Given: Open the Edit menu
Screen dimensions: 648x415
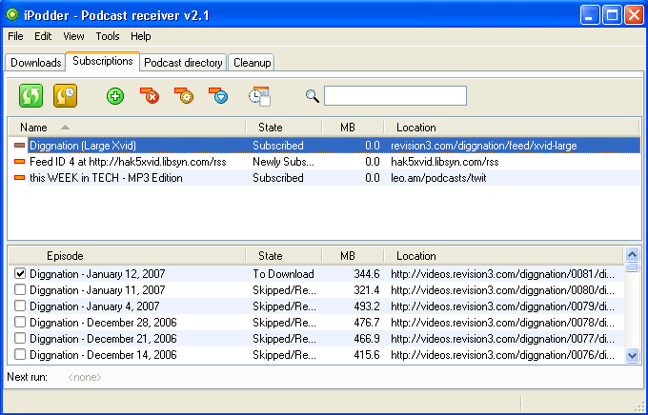Looking at the screenshot, I should click(x=43, y=36).
